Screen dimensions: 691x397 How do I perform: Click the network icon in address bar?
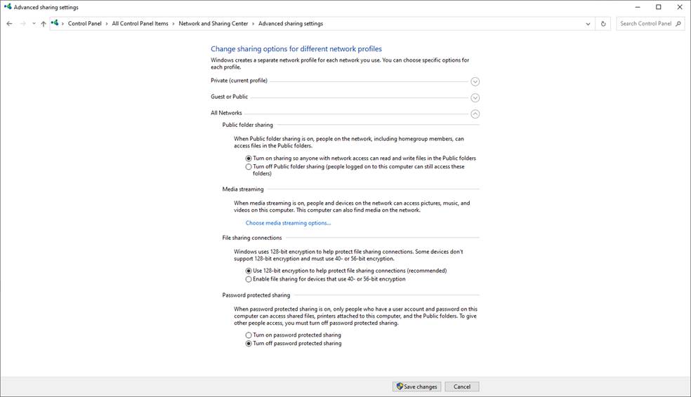click(x=55, y=23)
